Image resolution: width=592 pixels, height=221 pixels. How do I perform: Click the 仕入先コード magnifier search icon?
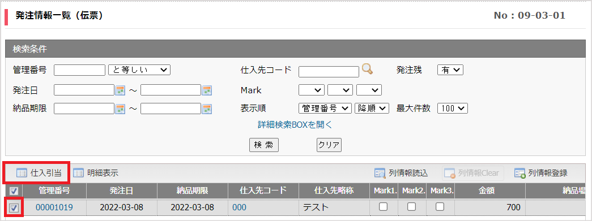(367, 70)
